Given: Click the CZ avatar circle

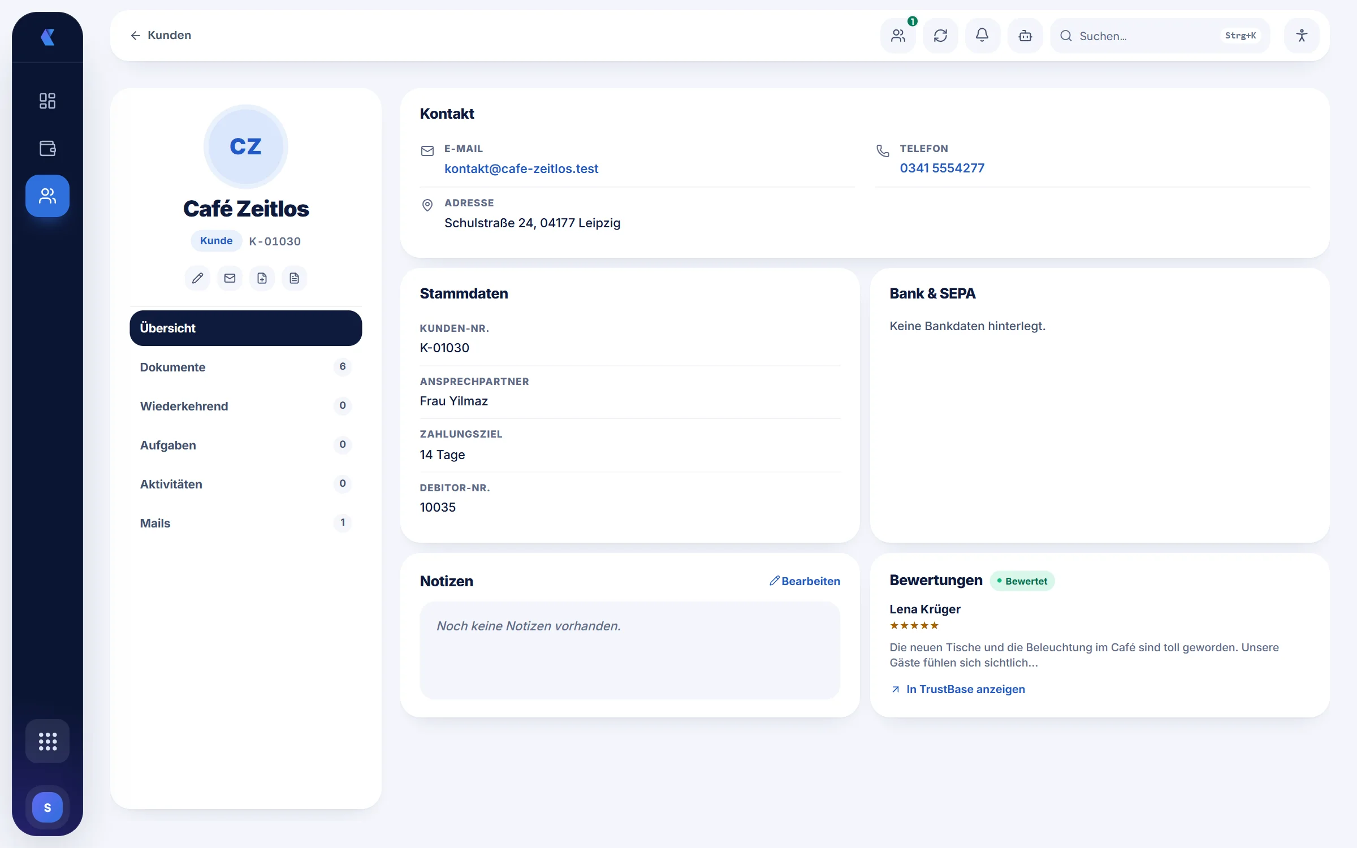Looking at the screenshot, I should (x=245, y=146).
